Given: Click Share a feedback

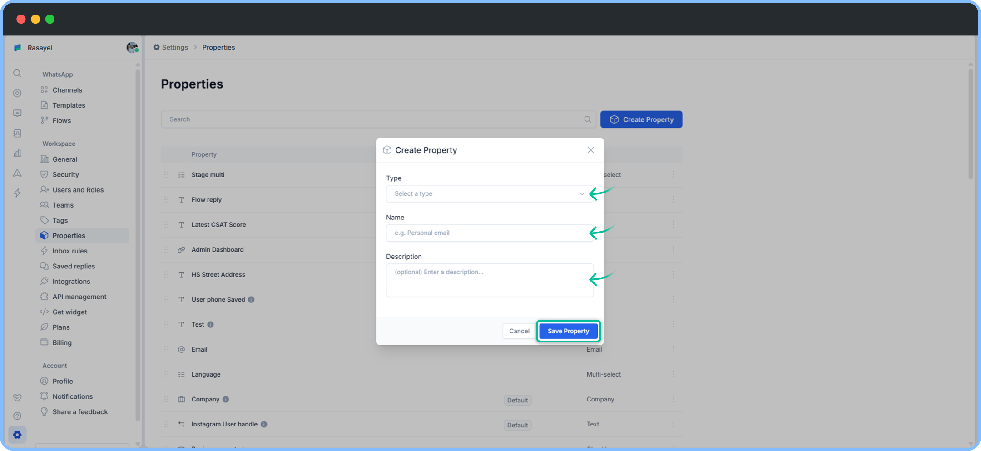Looking at the screenshot, I should (80, 412).
